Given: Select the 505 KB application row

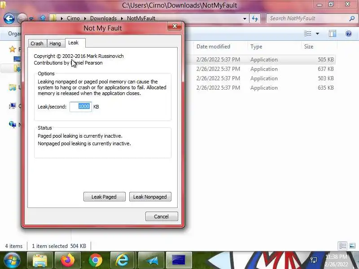Looking at the screenshot, I should (261, 60).
